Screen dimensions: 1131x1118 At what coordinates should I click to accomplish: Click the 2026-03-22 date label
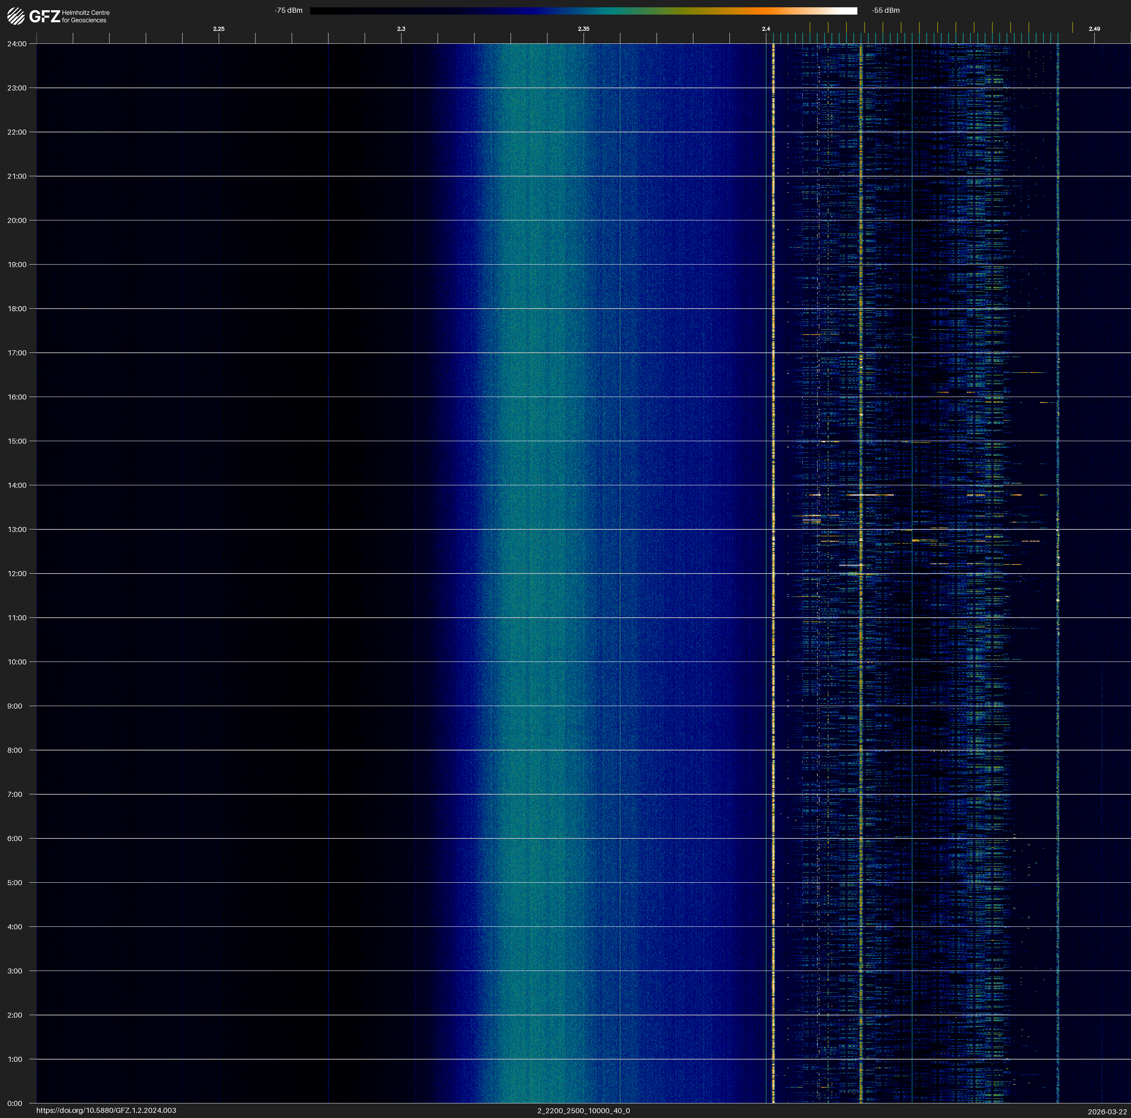(1107, 1111)
